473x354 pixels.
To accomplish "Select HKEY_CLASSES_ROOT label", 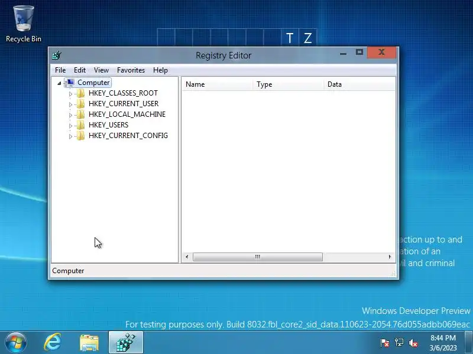I will click(x=123, y=93).
